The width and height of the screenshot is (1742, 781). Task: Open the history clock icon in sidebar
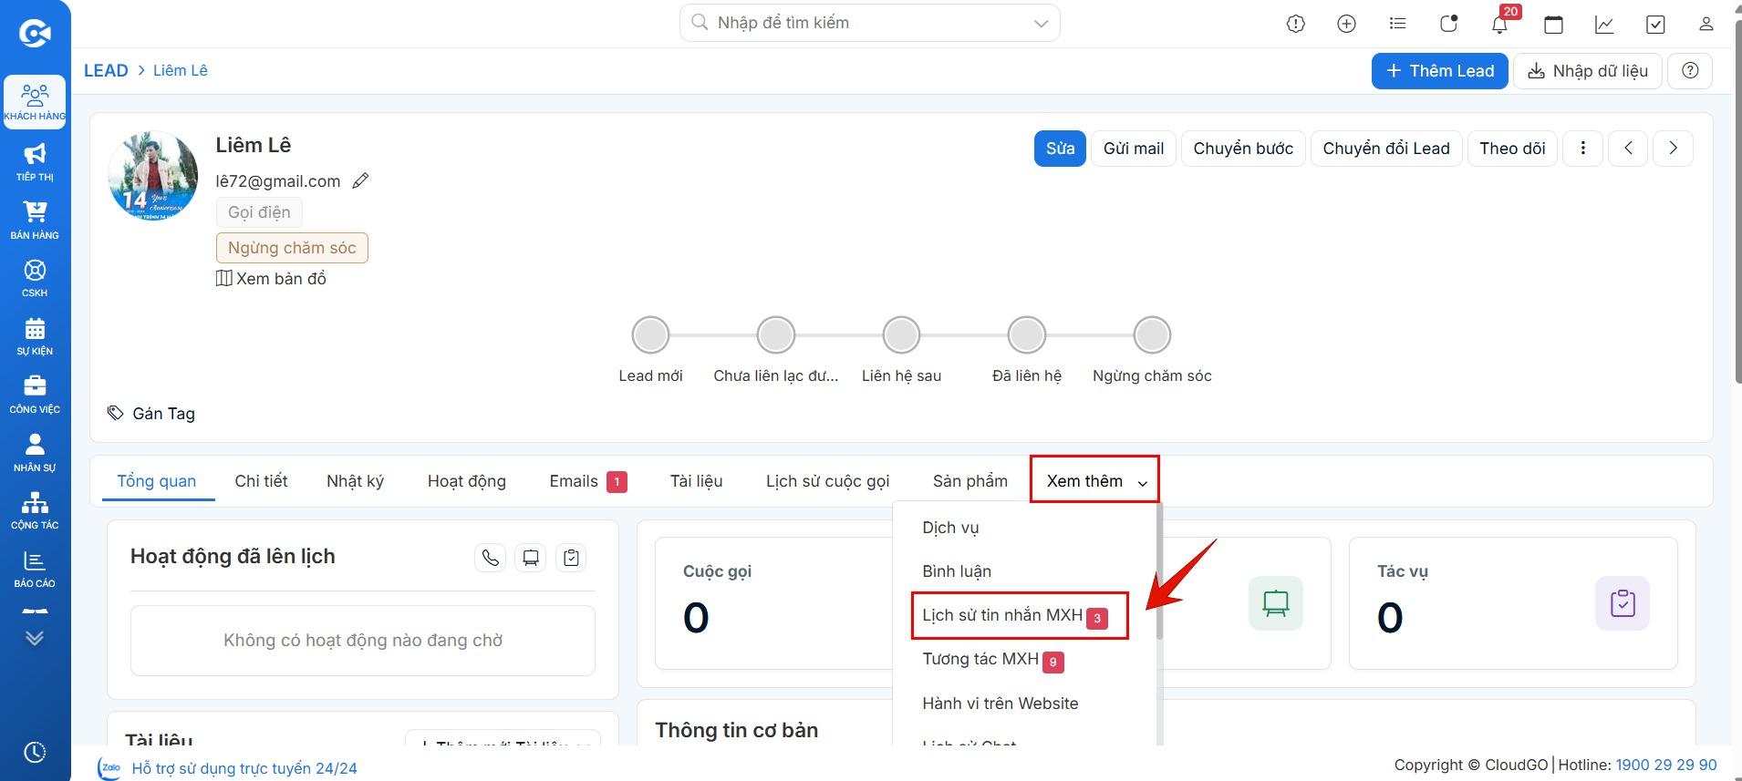coord(35,752)
